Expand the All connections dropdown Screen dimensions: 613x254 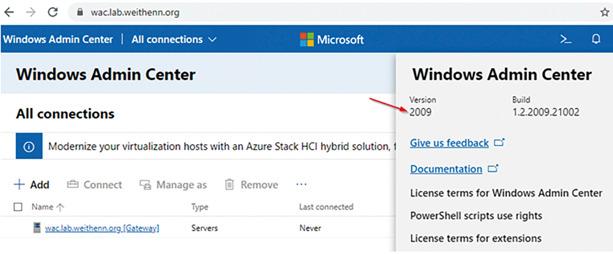tap(174, 39)
